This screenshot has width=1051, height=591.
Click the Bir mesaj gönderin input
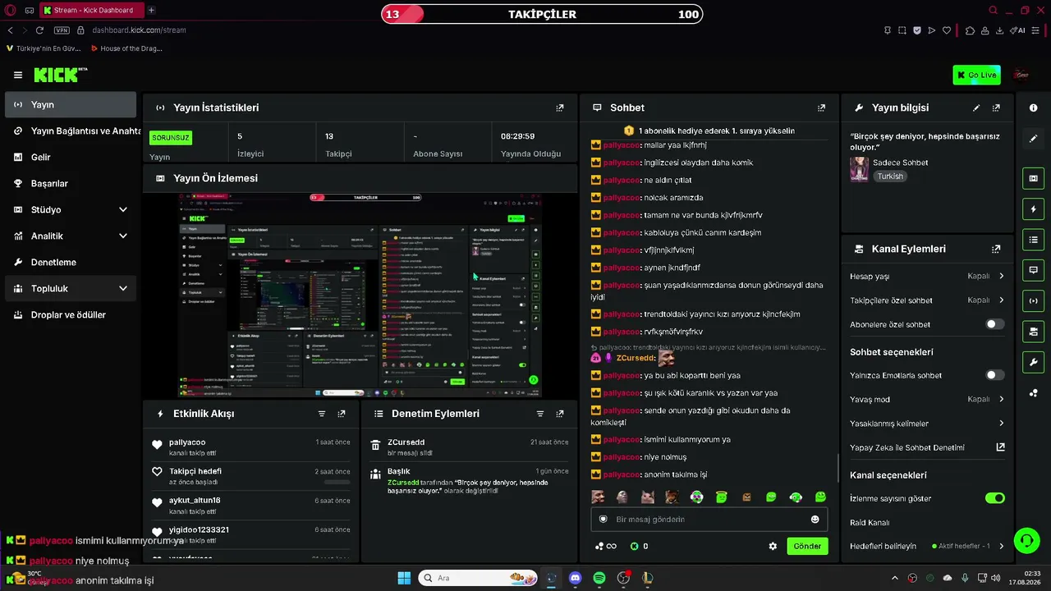click(x=709, y=519)
